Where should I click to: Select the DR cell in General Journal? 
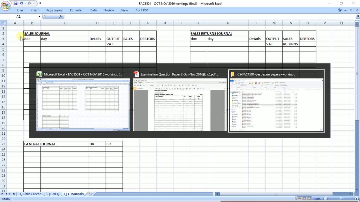97,144
